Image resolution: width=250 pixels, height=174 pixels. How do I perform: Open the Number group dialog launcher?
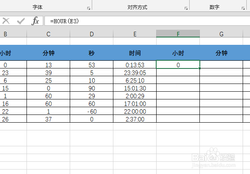coord(243,8)
